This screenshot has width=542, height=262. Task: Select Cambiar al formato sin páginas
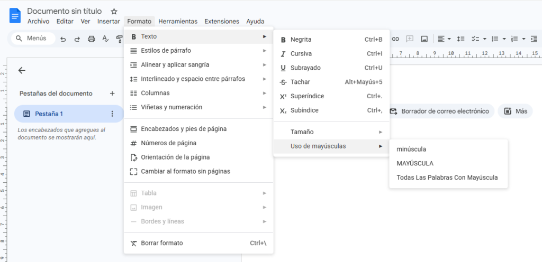[x=199, y=171]
